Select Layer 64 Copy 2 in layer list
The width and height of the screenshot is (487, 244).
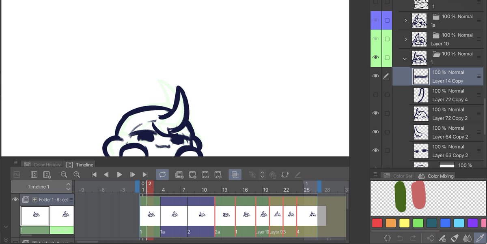(438, 132)
